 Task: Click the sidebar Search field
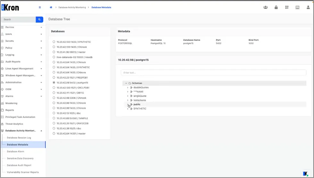19,19
